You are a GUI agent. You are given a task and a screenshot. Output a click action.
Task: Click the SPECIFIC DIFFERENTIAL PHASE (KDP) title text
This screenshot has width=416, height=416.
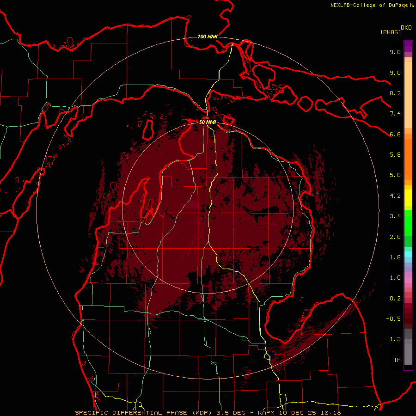tap(145, 413)
